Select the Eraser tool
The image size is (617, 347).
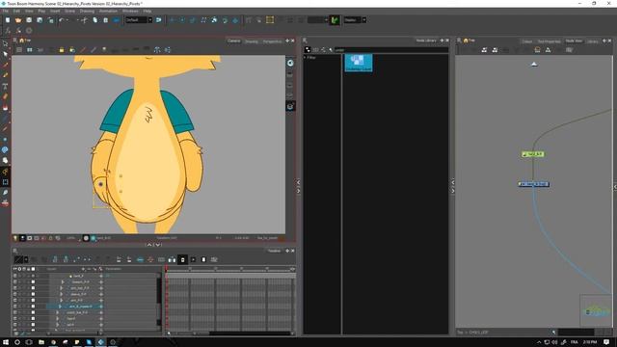point(5,96)
